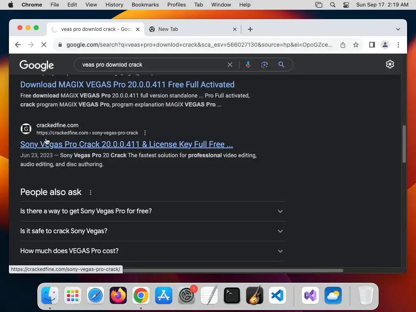The height and width of the screenshot is (312, 416).
Task: Open People also ask options menu
Action: coord(91,193)
